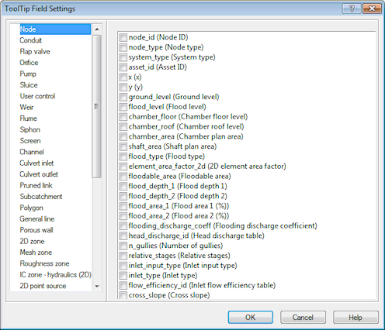Enable chamber_area (Chamber plan area) checkbox
Image resolution: width=385 pixels, height=330 pixels.
(x=123, y=136)
